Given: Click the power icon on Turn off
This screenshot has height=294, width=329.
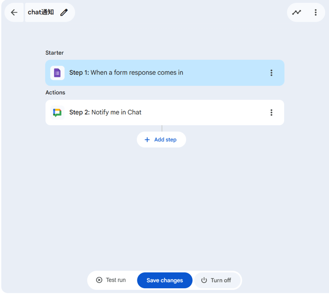Looking at the screenshot, I should (x=204, y=280).
